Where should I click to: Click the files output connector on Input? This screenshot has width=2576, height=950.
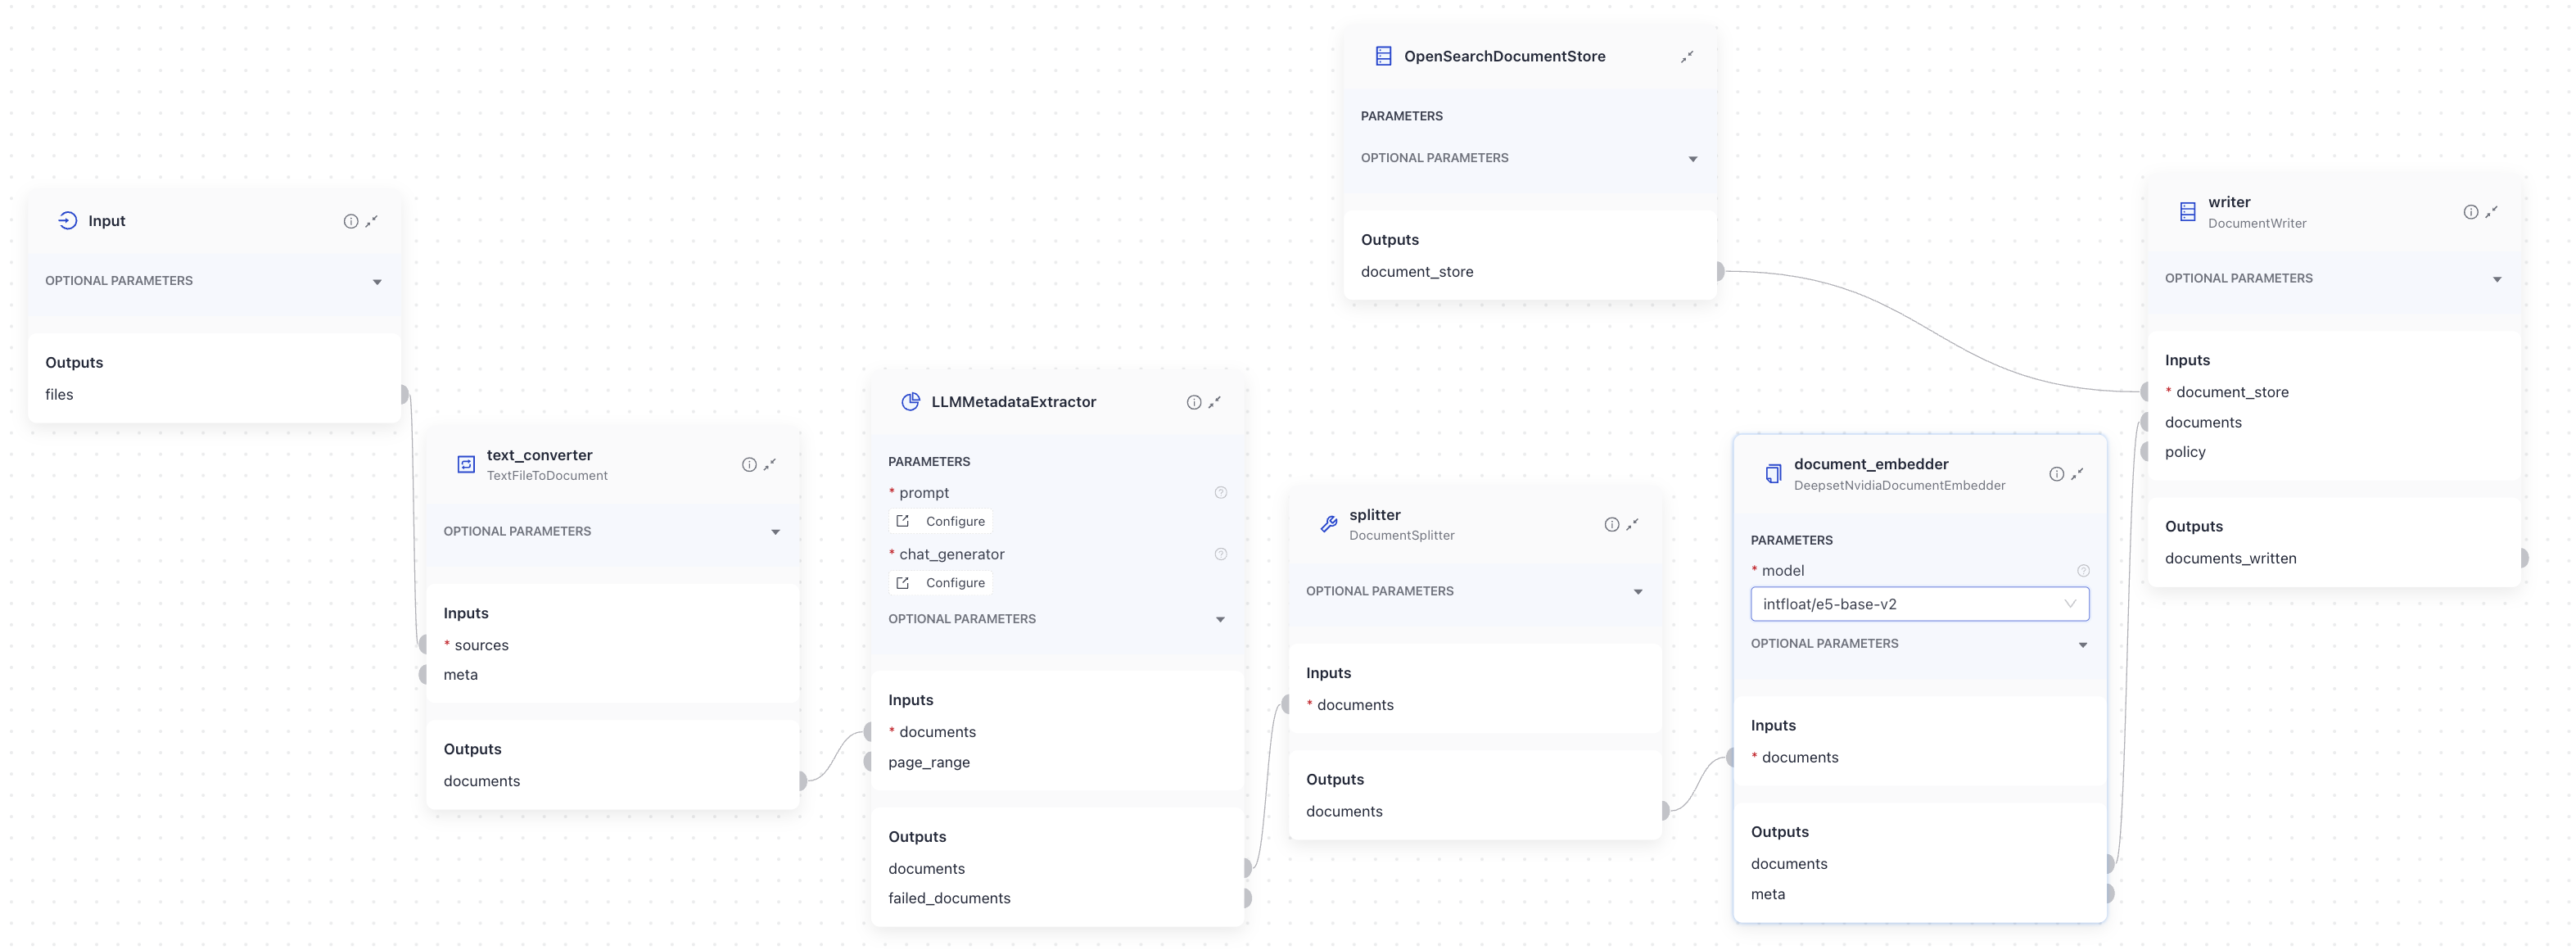(x=404, y=395)
